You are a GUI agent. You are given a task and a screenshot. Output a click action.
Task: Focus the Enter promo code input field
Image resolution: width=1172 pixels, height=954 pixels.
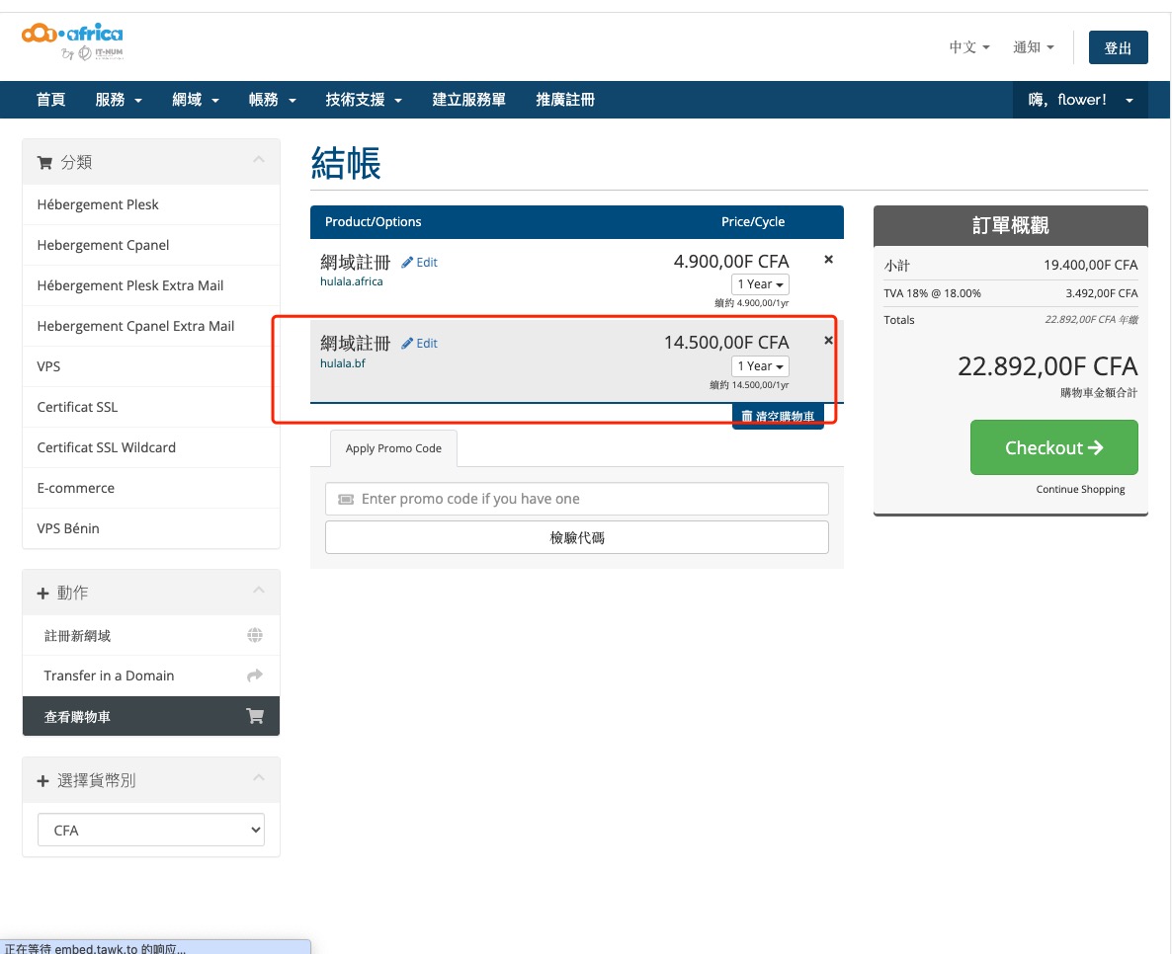(576, 499)
